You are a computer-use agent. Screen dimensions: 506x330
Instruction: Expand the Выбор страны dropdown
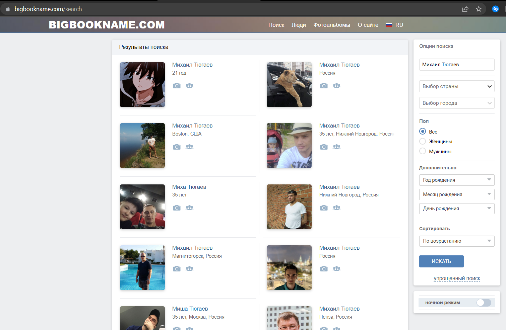(457, 86)
